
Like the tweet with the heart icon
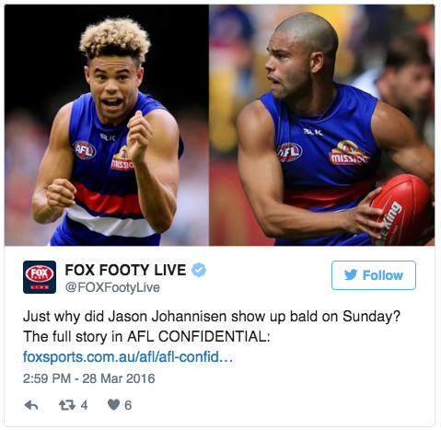click(113, 405)
